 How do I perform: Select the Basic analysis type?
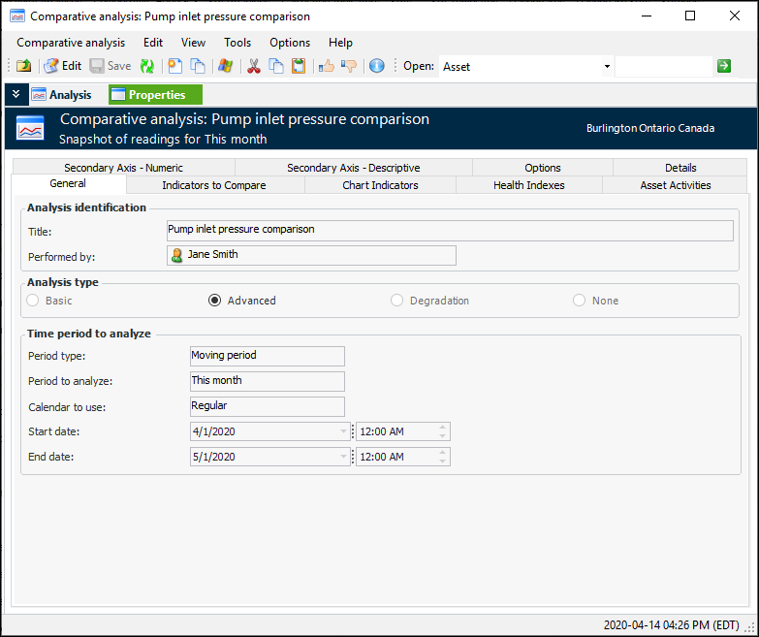pyautogui.click(x=34, y=301)
